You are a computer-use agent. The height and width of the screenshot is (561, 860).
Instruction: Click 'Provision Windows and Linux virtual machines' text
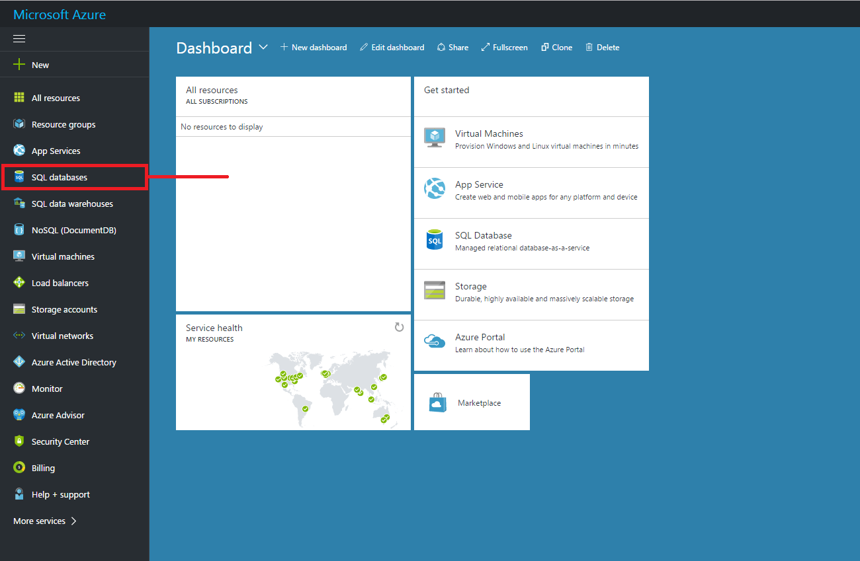(547, 146)
